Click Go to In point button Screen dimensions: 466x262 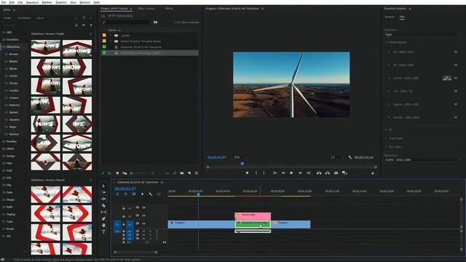click(275, 173)
